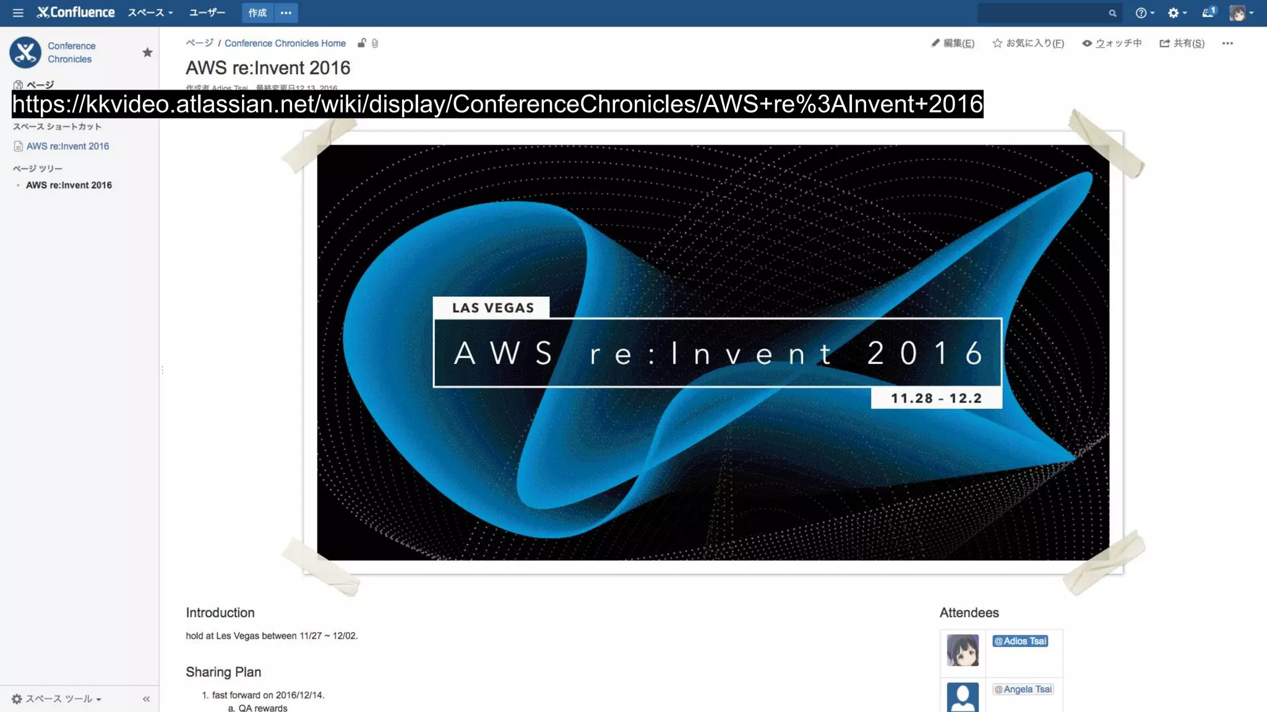Open the user avatar profile menu
This screenshot has width=1267, height=712.
[x=1241, y=12]
